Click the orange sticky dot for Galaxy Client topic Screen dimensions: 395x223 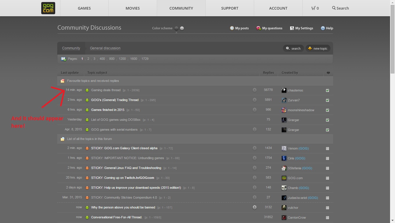click(x=87, y=148)
